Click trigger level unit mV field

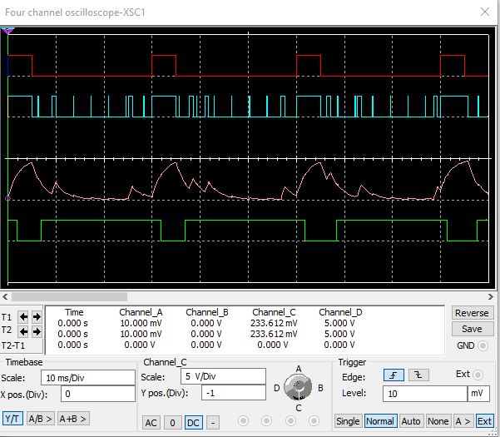click(478, 394)
